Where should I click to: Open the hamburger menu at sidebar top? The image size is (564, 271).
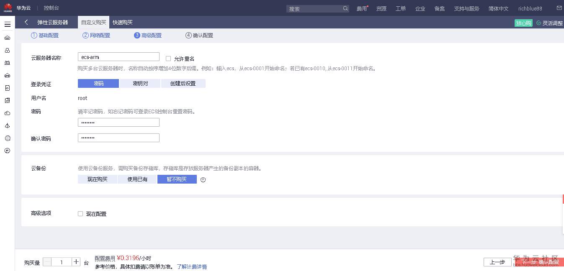[x=7, y=23]
